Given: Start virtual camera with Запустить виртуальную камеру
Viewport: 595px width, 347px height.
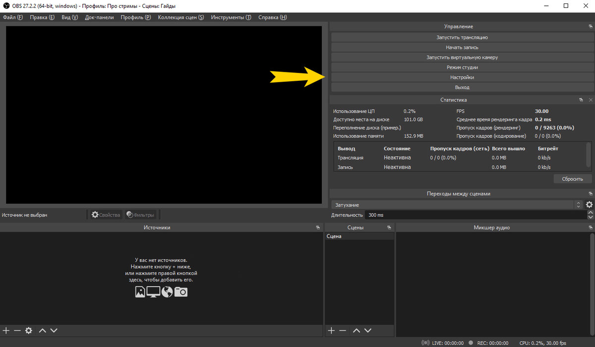Looking at the screenshot, I should (x=462, y=57).
